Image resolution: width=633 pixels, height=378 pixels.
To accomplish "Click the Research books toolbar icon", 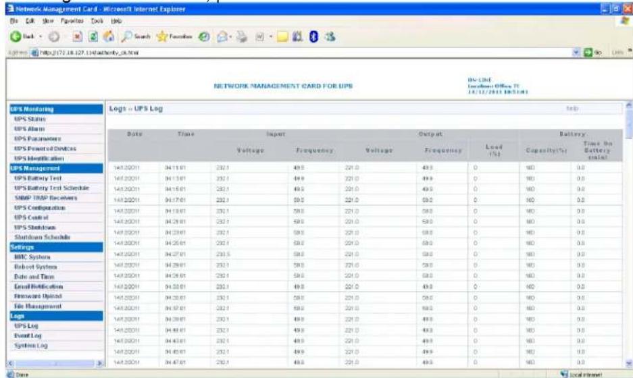I will pos(297,36).
